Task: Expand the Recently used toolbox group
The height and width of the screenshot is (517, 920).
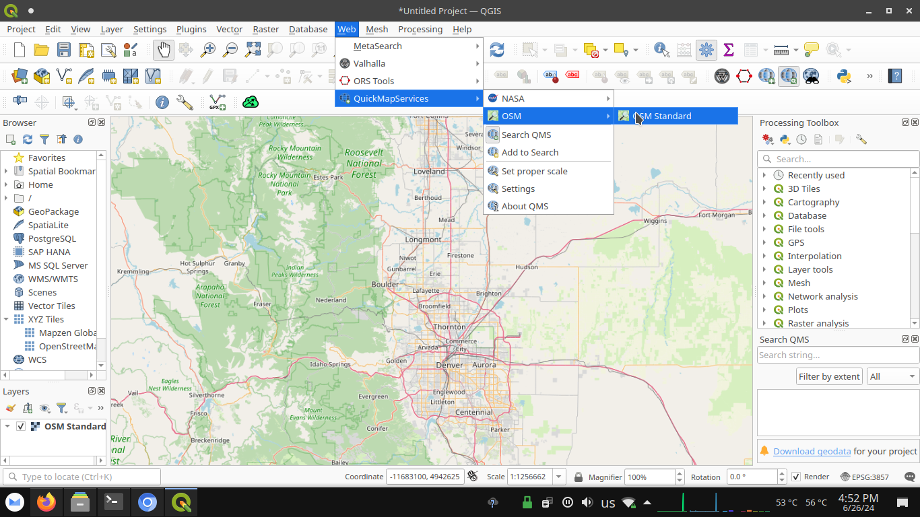Action: click(764, 175)
